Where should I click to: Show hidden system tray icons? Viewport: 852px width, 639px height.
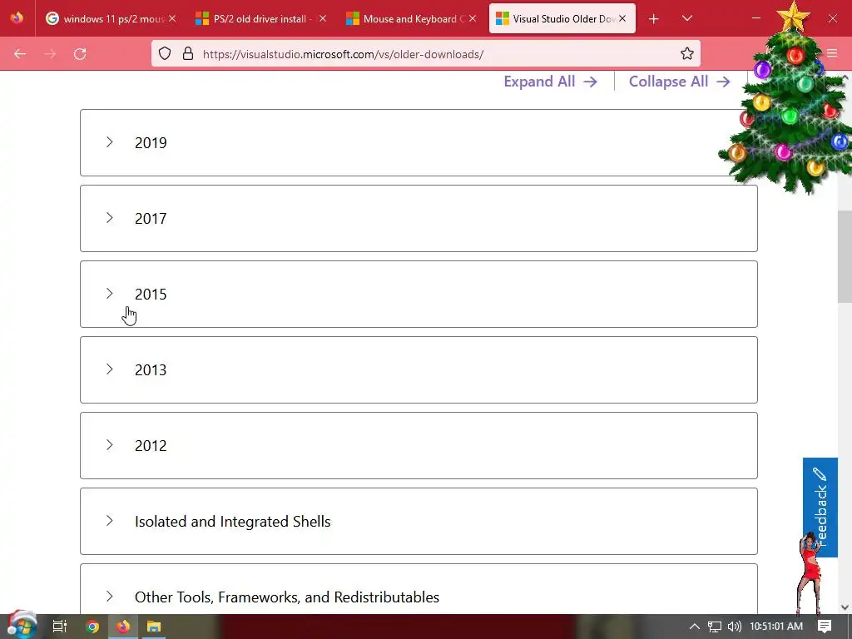point(695,627)
